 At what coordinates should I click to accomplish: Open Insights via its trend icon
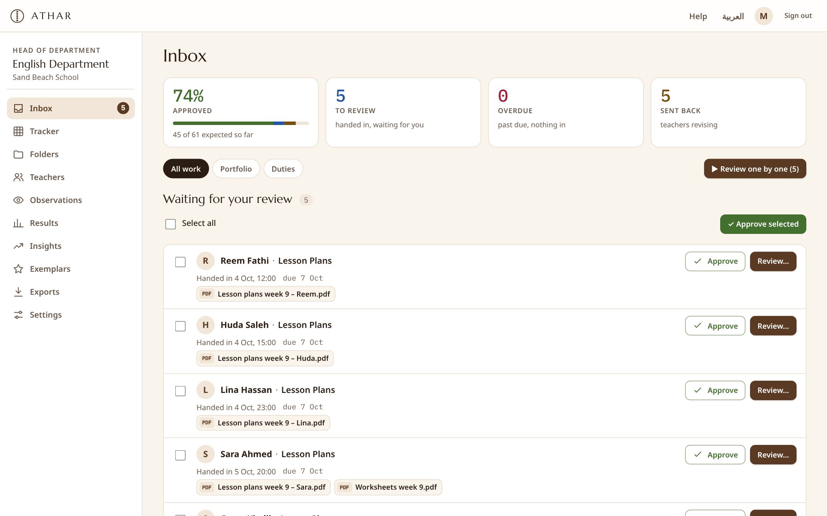(18, 246)
